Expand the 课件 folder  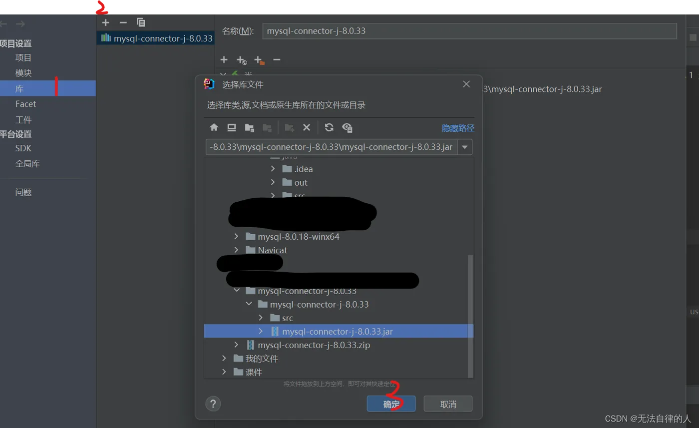(x=225, y=372)
